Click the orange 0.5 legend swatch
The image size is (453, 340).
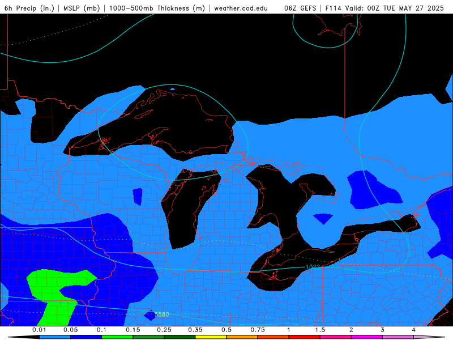(242, 337)
